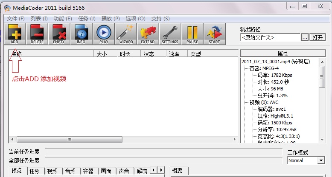Open SETTINGS wrench icon
Image resolution: width=332 pixels, height=177 pixels.
(170, 34)
